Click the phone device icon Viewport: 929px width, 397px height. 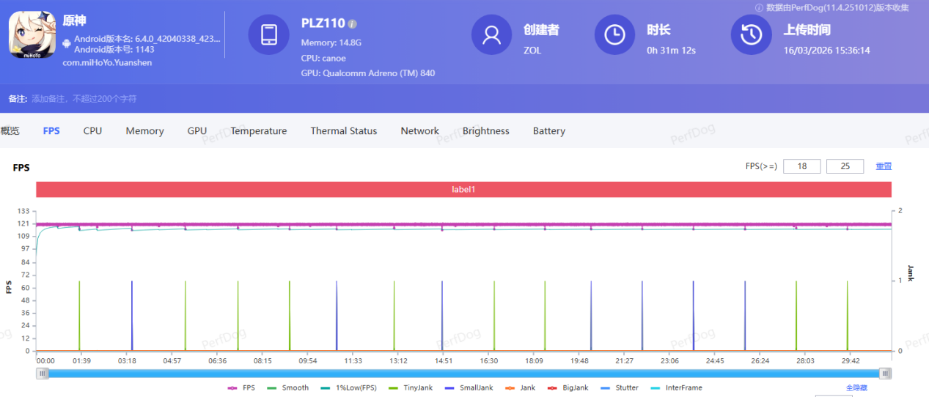coord(268,34)
